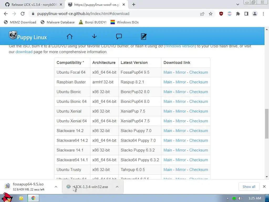269x202 pixels.
Task: Open the Angry Birds start button
Action: (x=7, y=198)
